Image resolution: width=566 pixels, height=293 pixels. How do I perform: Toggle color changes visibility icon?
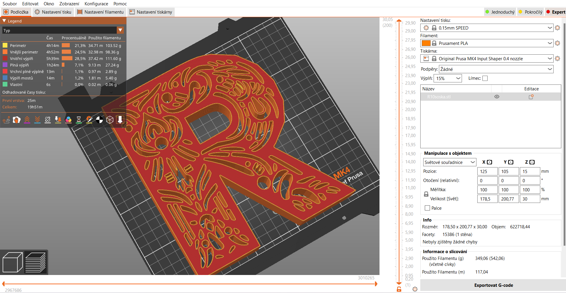68,120
